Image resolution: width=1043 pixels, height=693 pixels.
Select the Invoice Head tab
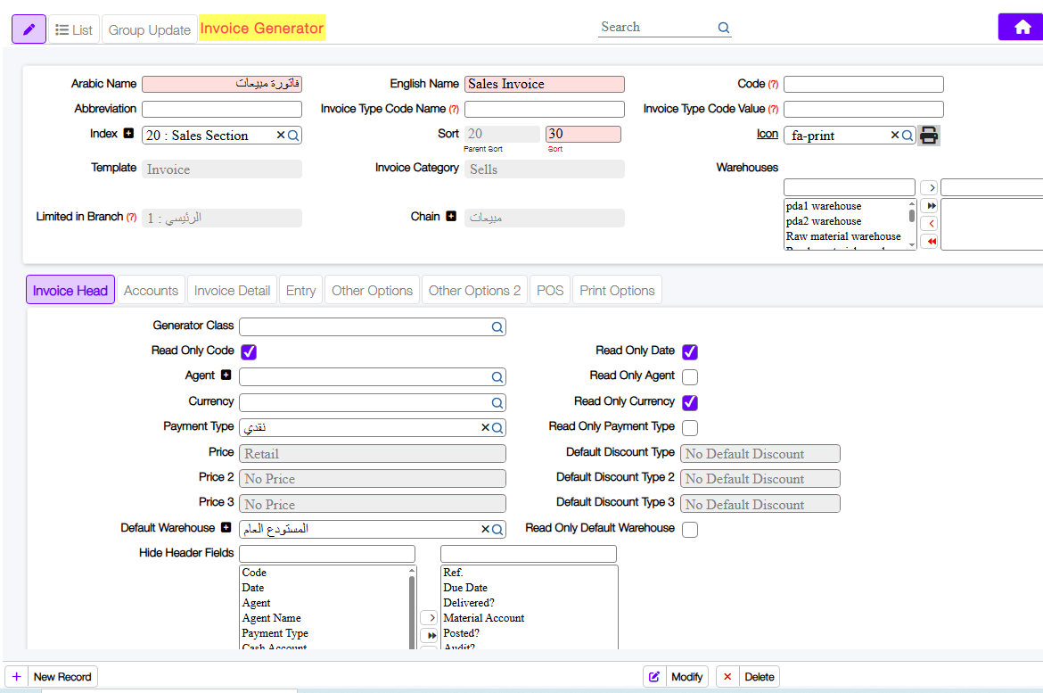[70, 290]
